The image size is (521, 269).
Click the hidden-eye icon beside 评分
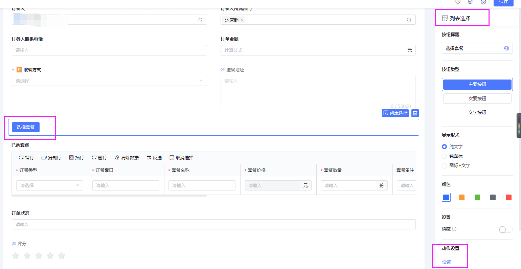14,244
